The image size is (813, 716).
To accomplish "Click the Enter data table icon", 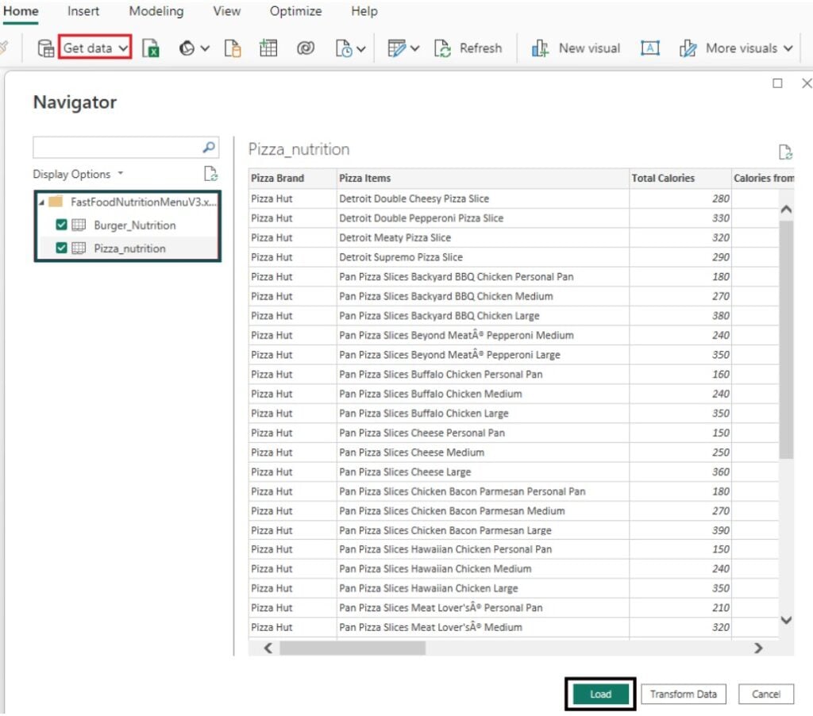I will (268, 48).
